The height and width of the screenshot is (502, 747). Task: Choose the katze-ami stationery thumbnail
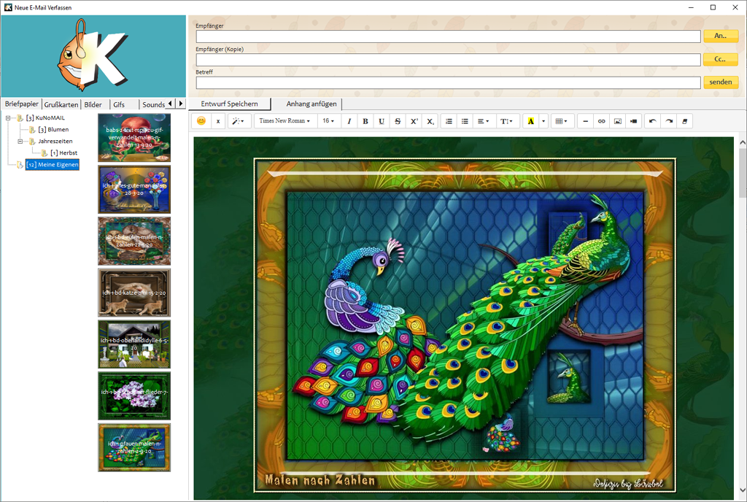tap(134, 293)
